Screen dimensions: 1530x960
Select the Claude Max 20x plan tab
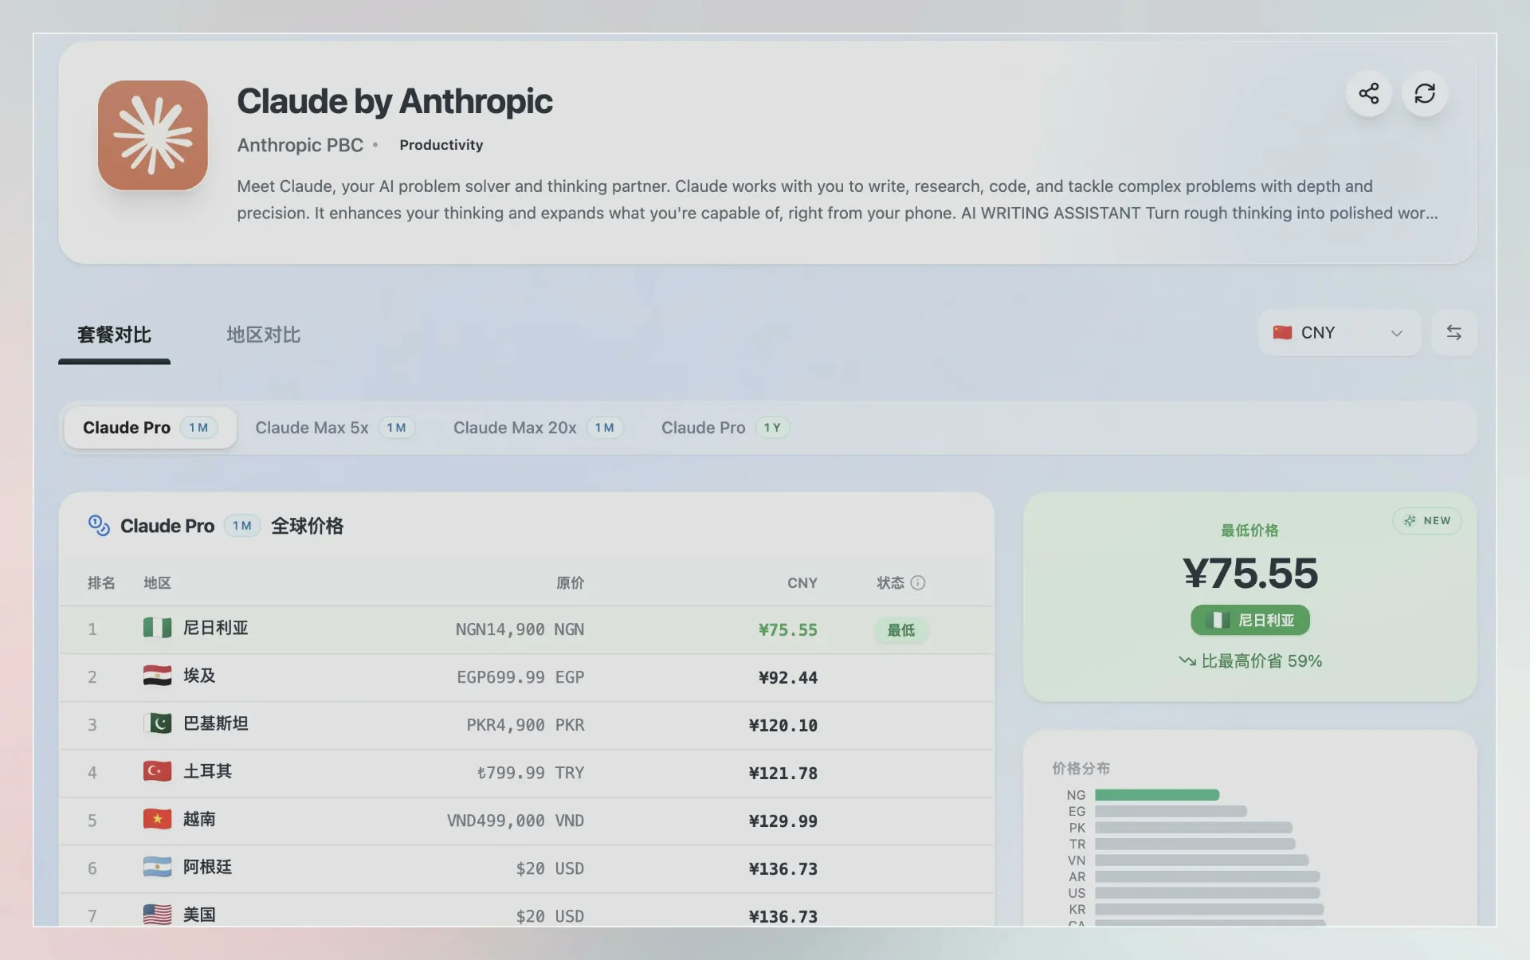(538, 428)
